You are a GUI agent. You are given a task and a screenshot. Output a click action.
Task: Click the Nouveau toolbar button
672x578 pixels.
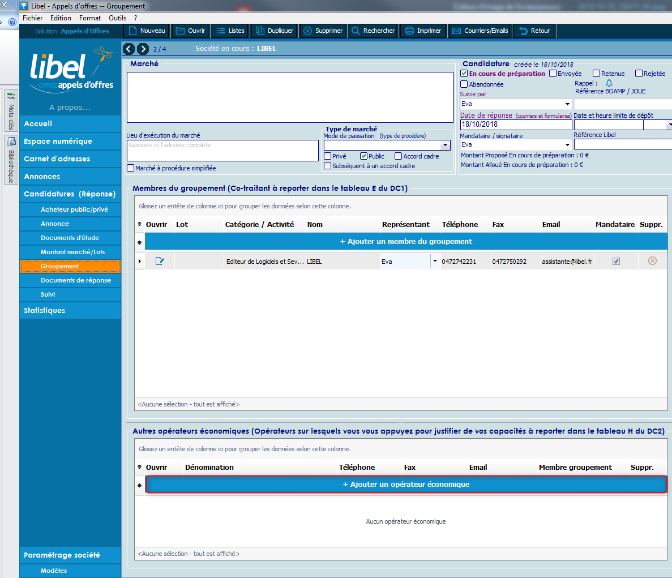(147, 31)
